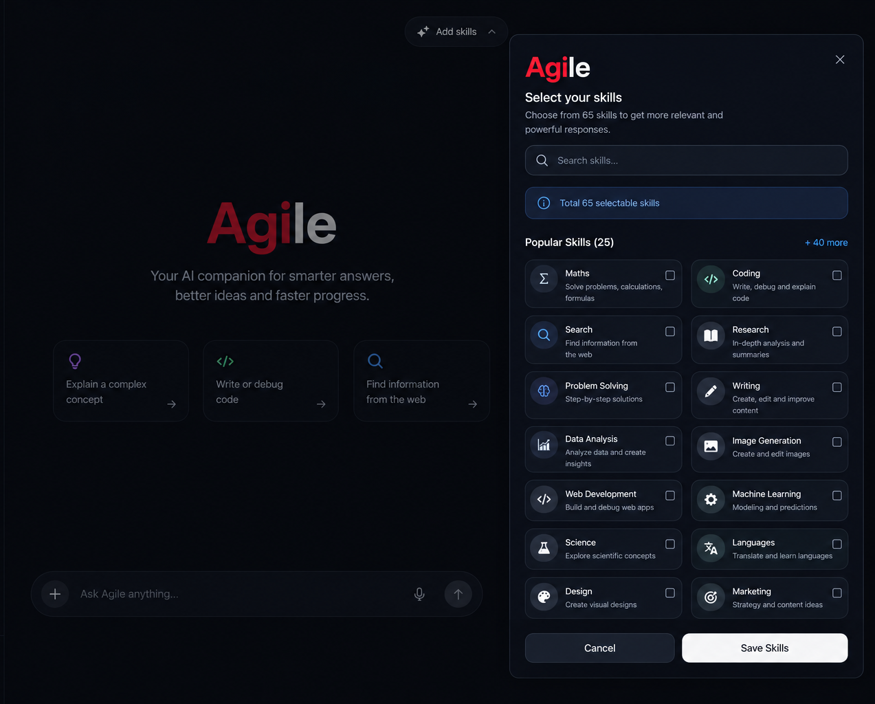Viewport: 875px width, 704px height.
Task: Click the Image Generation picture icon
Action: pos(711,446)
